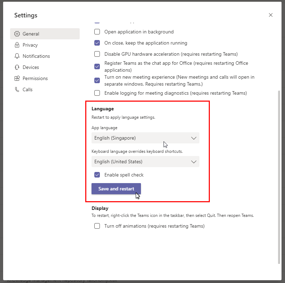Viewport: 285px width, 283px height.
Task: Select the Calls settings section
Action: 45,89
